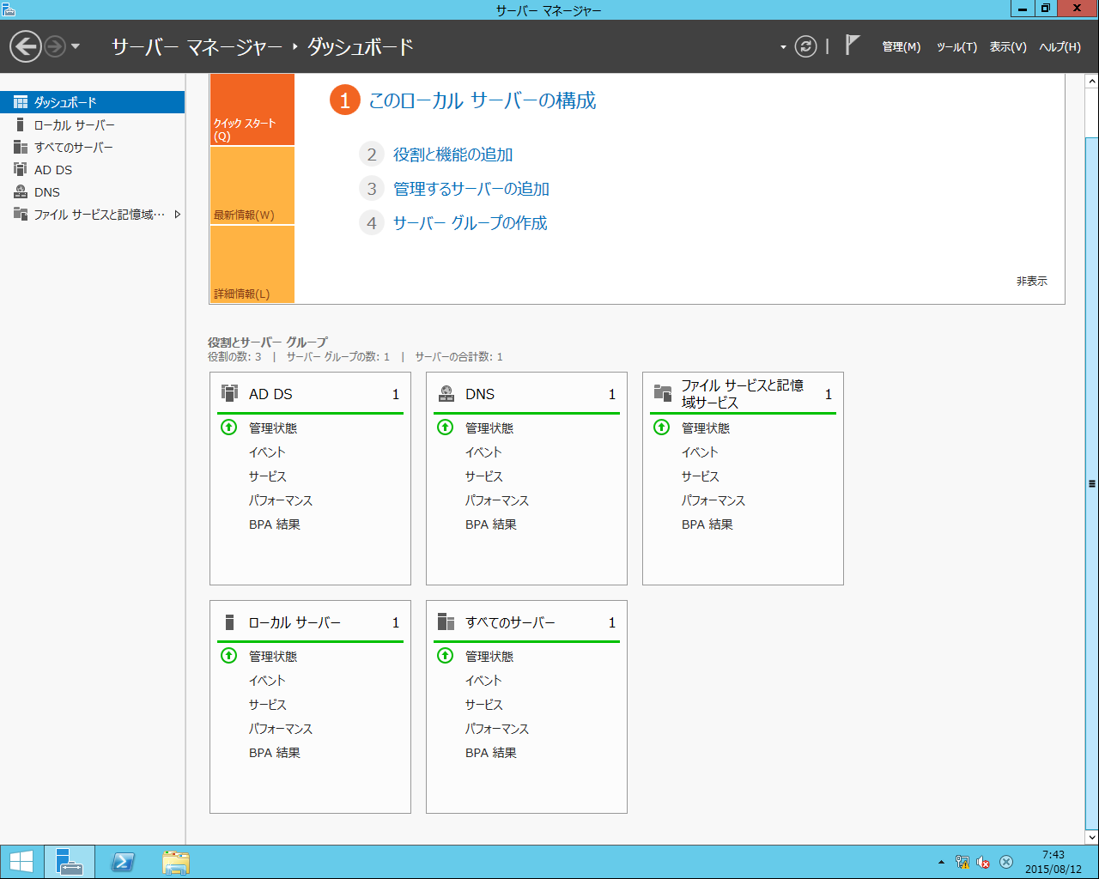The width and height of the screenshot is (1099, 879).
Task: Expand the ファイル サービス sidebar arrow
Action: [x=177, y=215]
